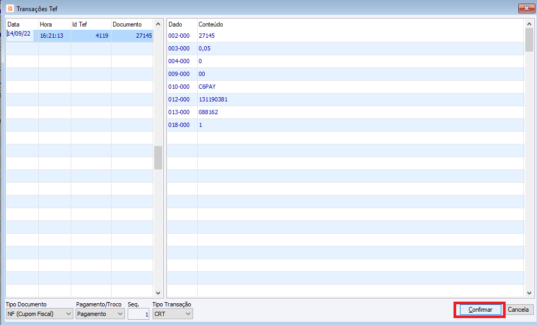Screen dimensions: 537x325
Task: Close the Transações Tef window
Action: point(527,8)
